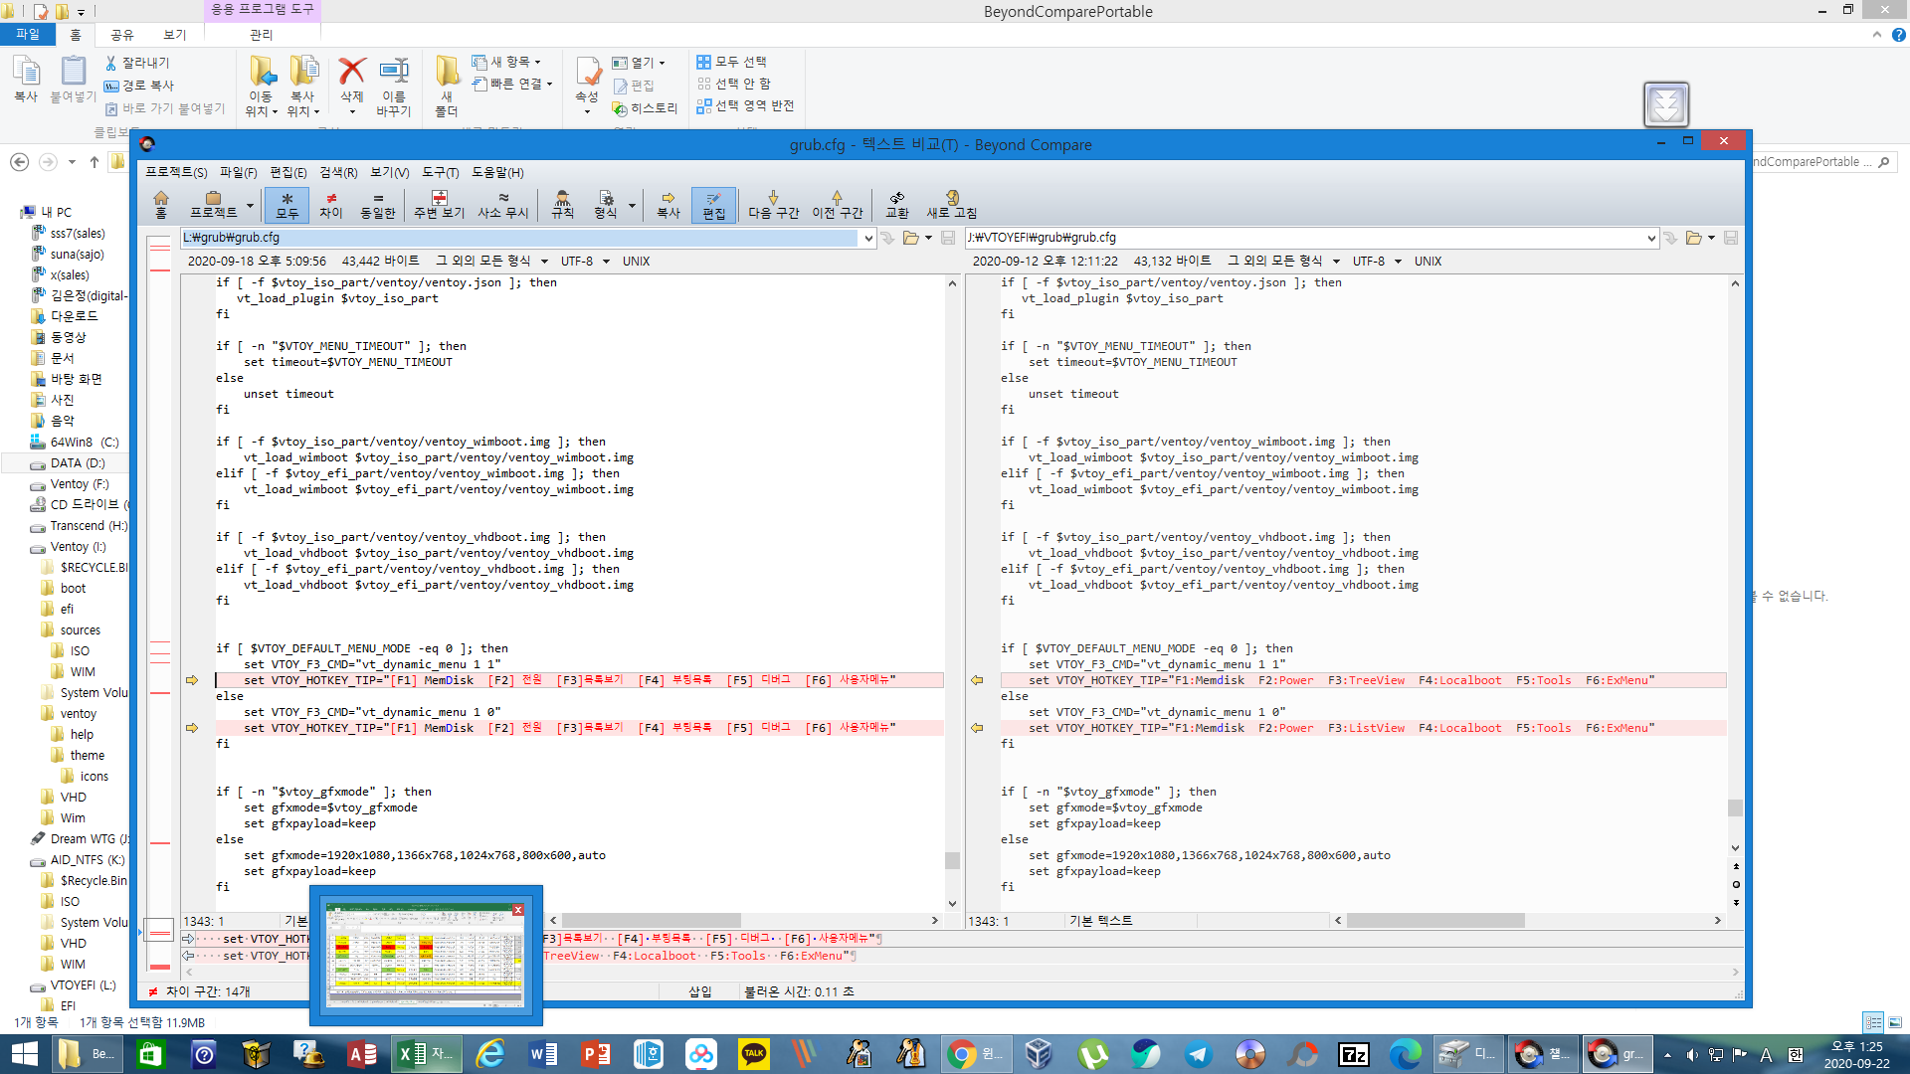The image size is (1910, 1074).
Task: Toggle the 모두 (show all) filter
Action: coord(286,204)
